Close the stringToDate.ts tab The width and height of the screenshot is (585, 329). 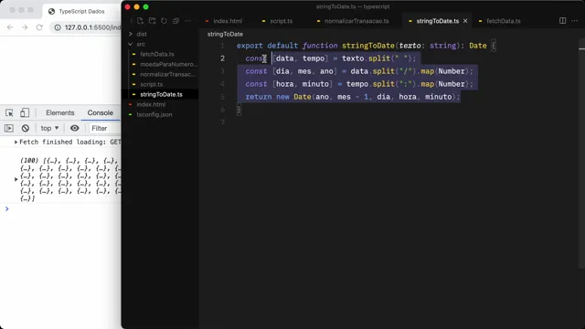point(465,21)
